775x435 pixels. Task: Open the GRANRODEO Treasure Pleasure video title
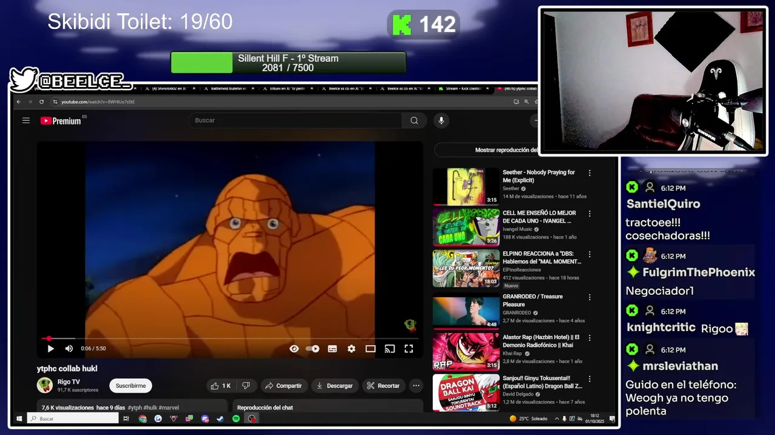pos(533,300)
